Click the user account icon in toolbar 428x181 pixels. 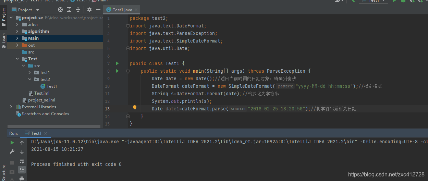339,1
